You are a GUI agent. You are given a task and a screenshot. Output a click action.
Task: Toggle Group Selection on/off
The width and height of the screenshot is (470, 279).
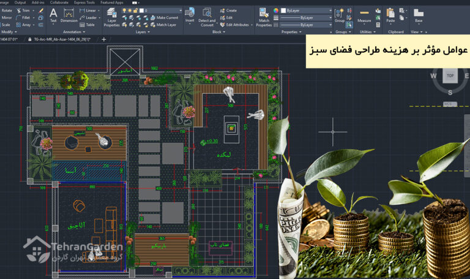pyautogui.click(x=349, y=25)
